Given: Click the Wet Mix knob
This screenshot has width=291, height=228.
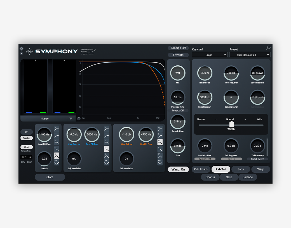Looking at the screenshot, I should pyautogui.click(x=178, y=73).
